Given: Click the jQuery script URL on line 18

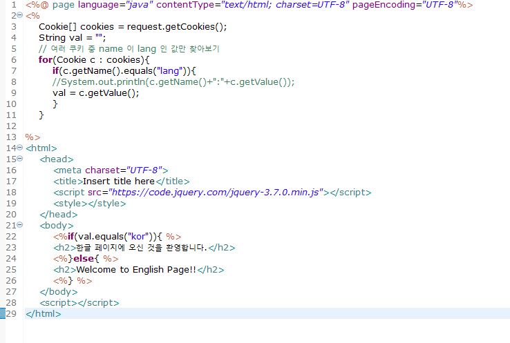Looking at the screenshot, I should 216,193.
